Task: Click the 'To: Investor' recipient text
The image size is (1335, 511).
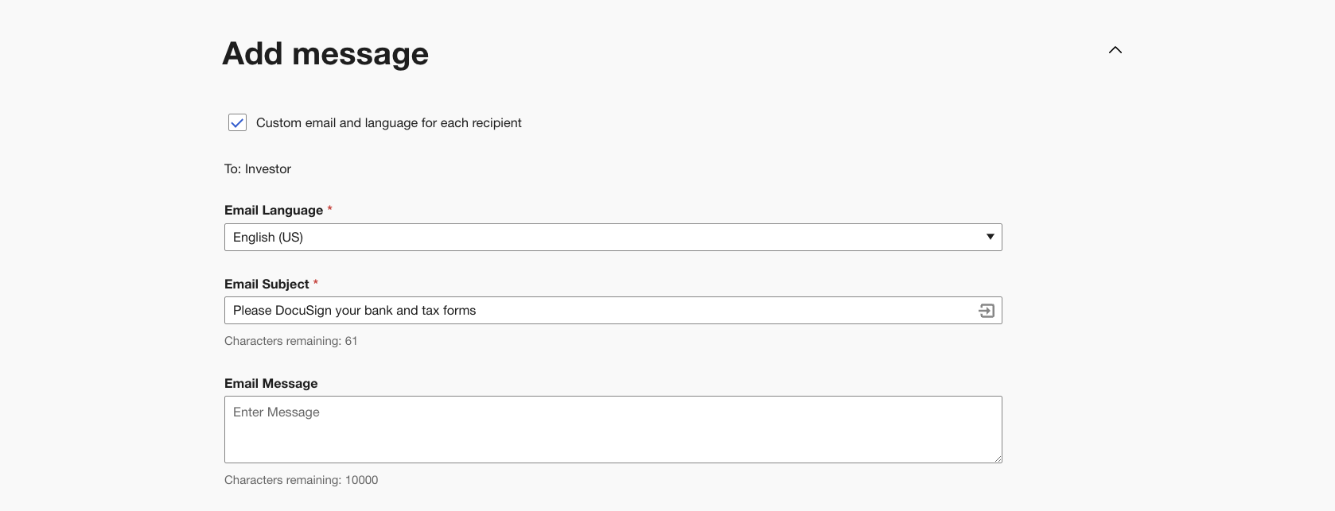Action: (x=258, y=169)
